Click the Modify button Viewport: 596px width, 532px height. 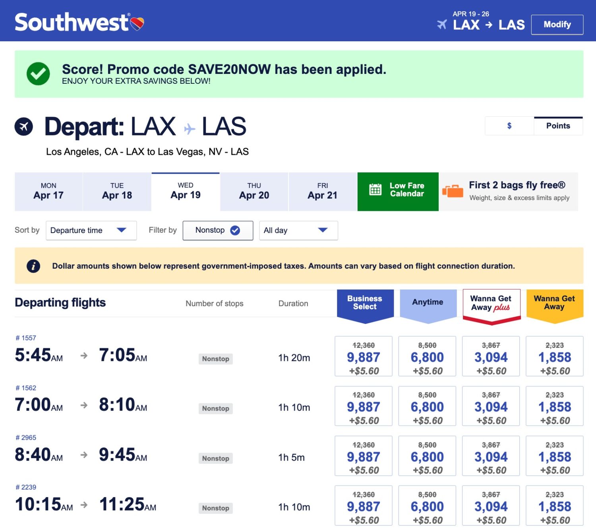(x=557, y=25)
